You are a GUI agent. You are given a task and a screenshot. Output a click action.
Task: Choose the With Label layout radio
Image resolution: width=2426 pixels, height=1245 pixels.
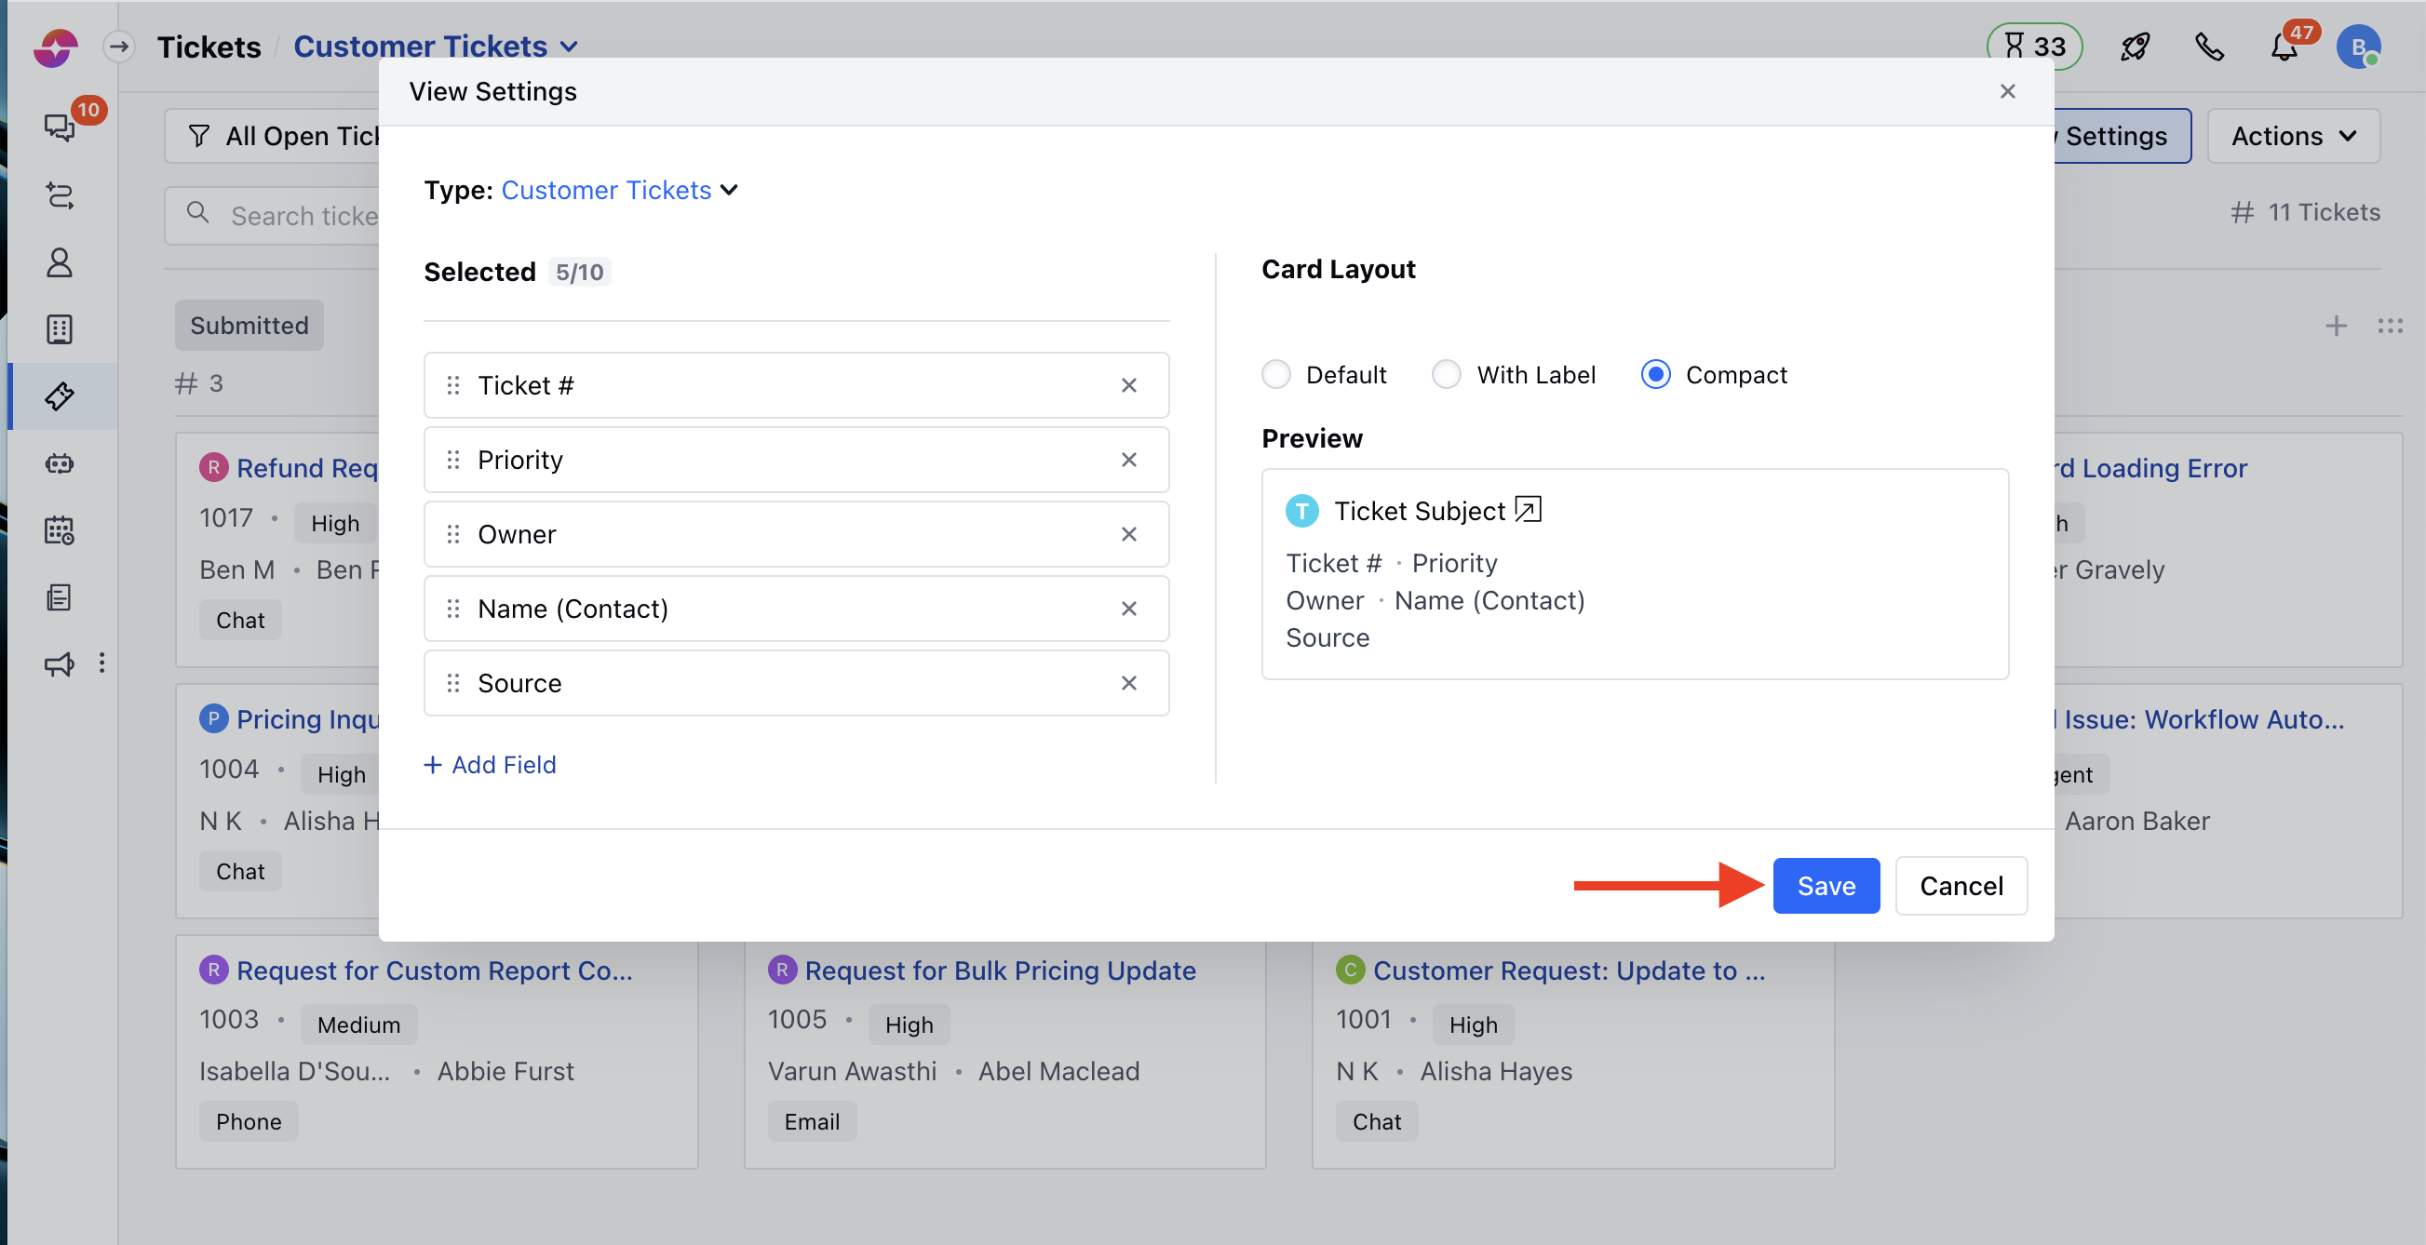point(1447,375)
